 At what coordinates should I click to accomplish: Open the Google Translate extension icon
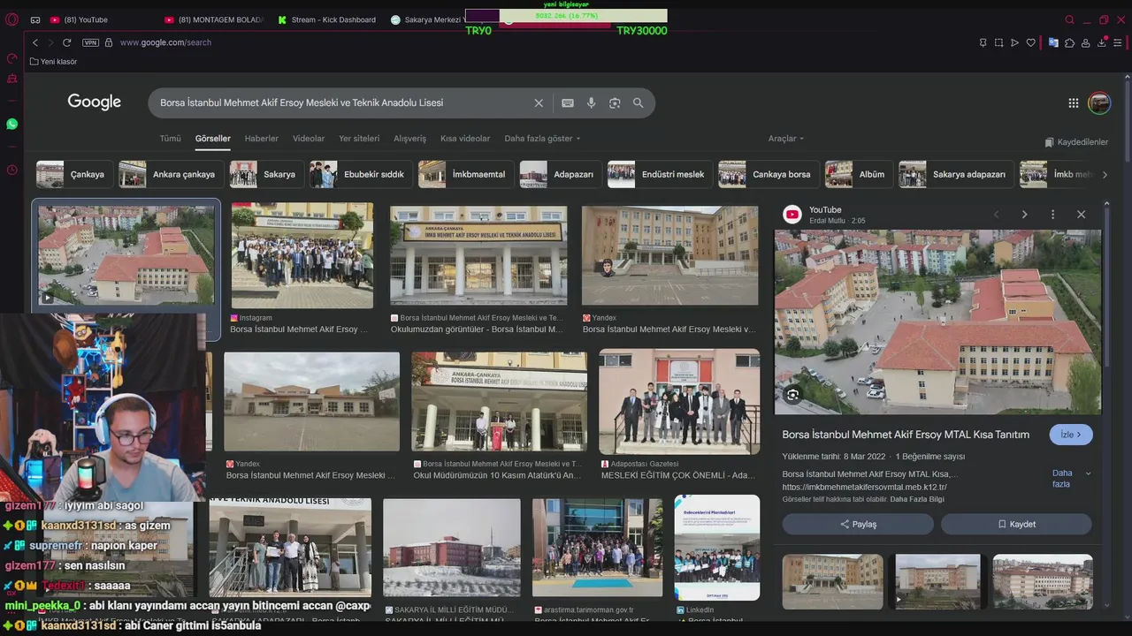[1053, 42]
